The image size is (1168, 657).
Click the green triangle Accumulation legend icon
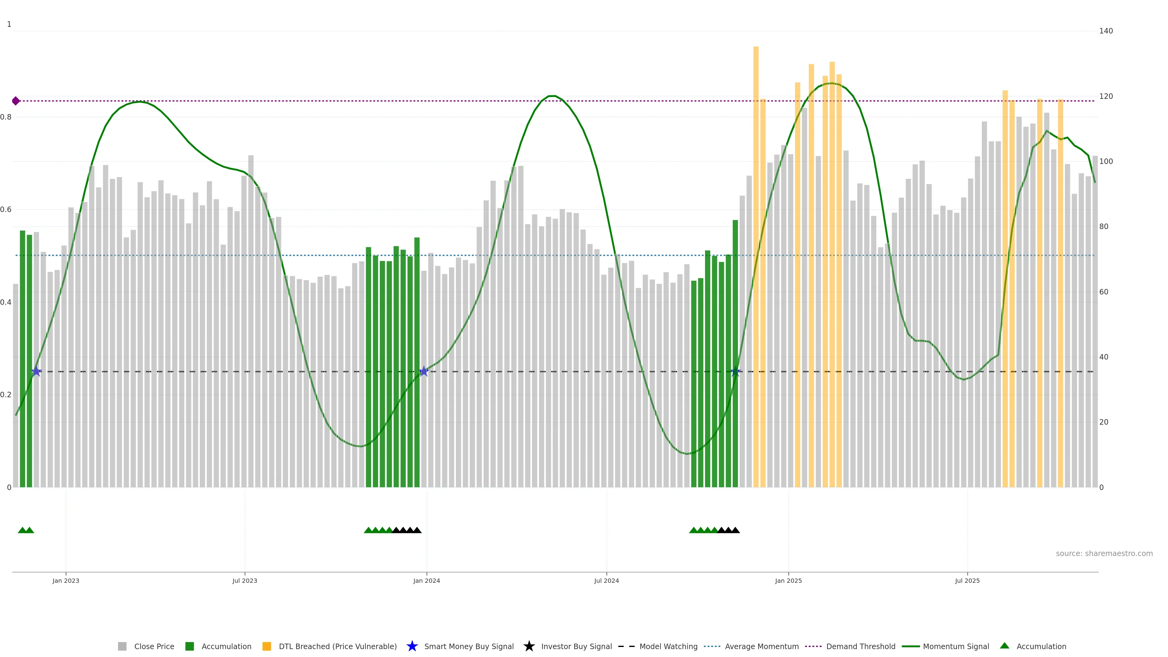(x=1004, y=646)
